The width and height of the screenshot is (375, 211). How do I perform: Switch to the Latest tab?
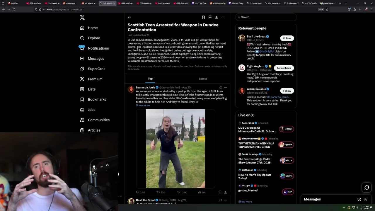click(x=203, y=79)
